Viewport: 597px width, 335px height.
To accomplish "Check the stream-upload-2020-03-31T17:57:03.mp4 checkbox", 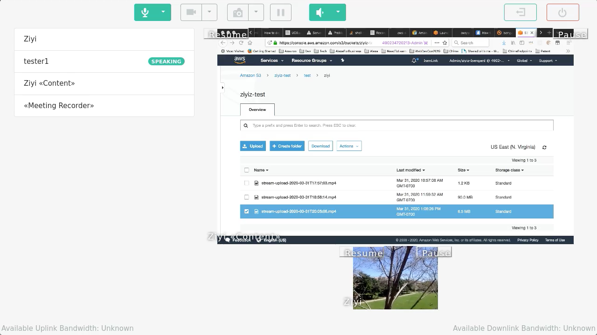I will click(x=247, y=183).
